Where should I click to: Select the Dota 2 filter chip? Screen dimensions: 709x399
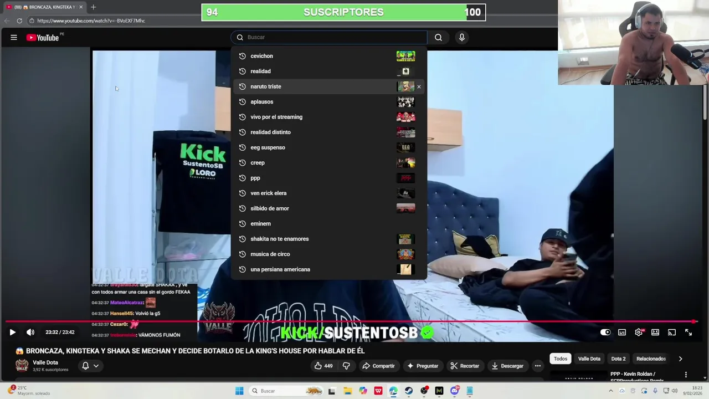pos(618,359)
